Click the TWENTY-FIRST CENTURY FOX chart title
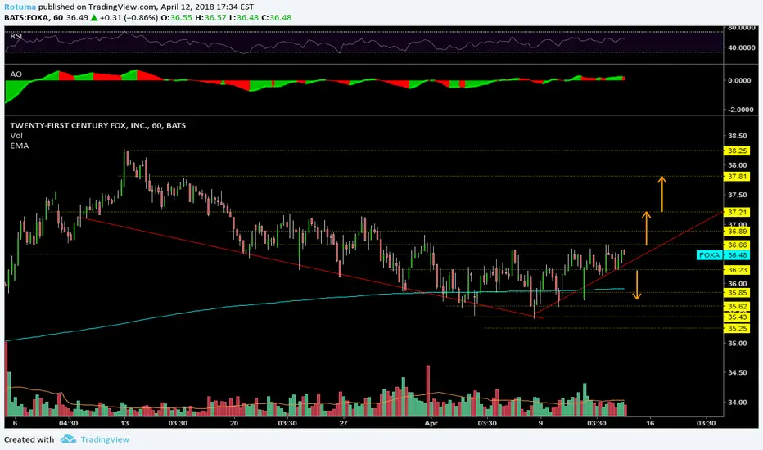The image size is (763, 450). (x=97, y=125)
